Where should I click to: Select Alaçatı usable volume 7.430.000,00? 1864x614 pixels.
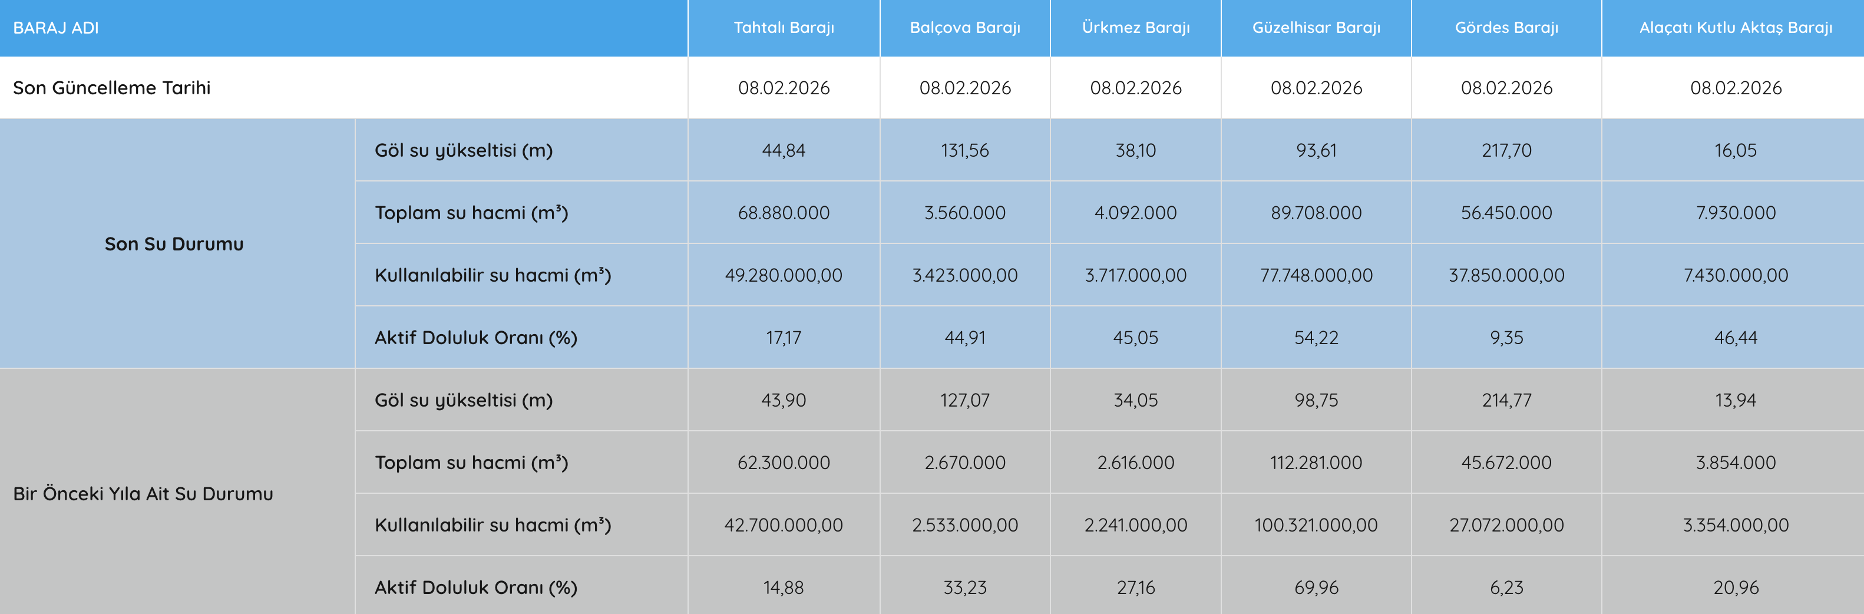[1735, 275]
